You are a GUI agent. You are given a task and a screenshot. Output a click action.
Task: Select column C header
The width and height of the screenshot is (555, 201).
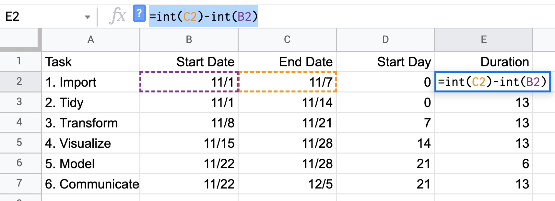(287, 40)
